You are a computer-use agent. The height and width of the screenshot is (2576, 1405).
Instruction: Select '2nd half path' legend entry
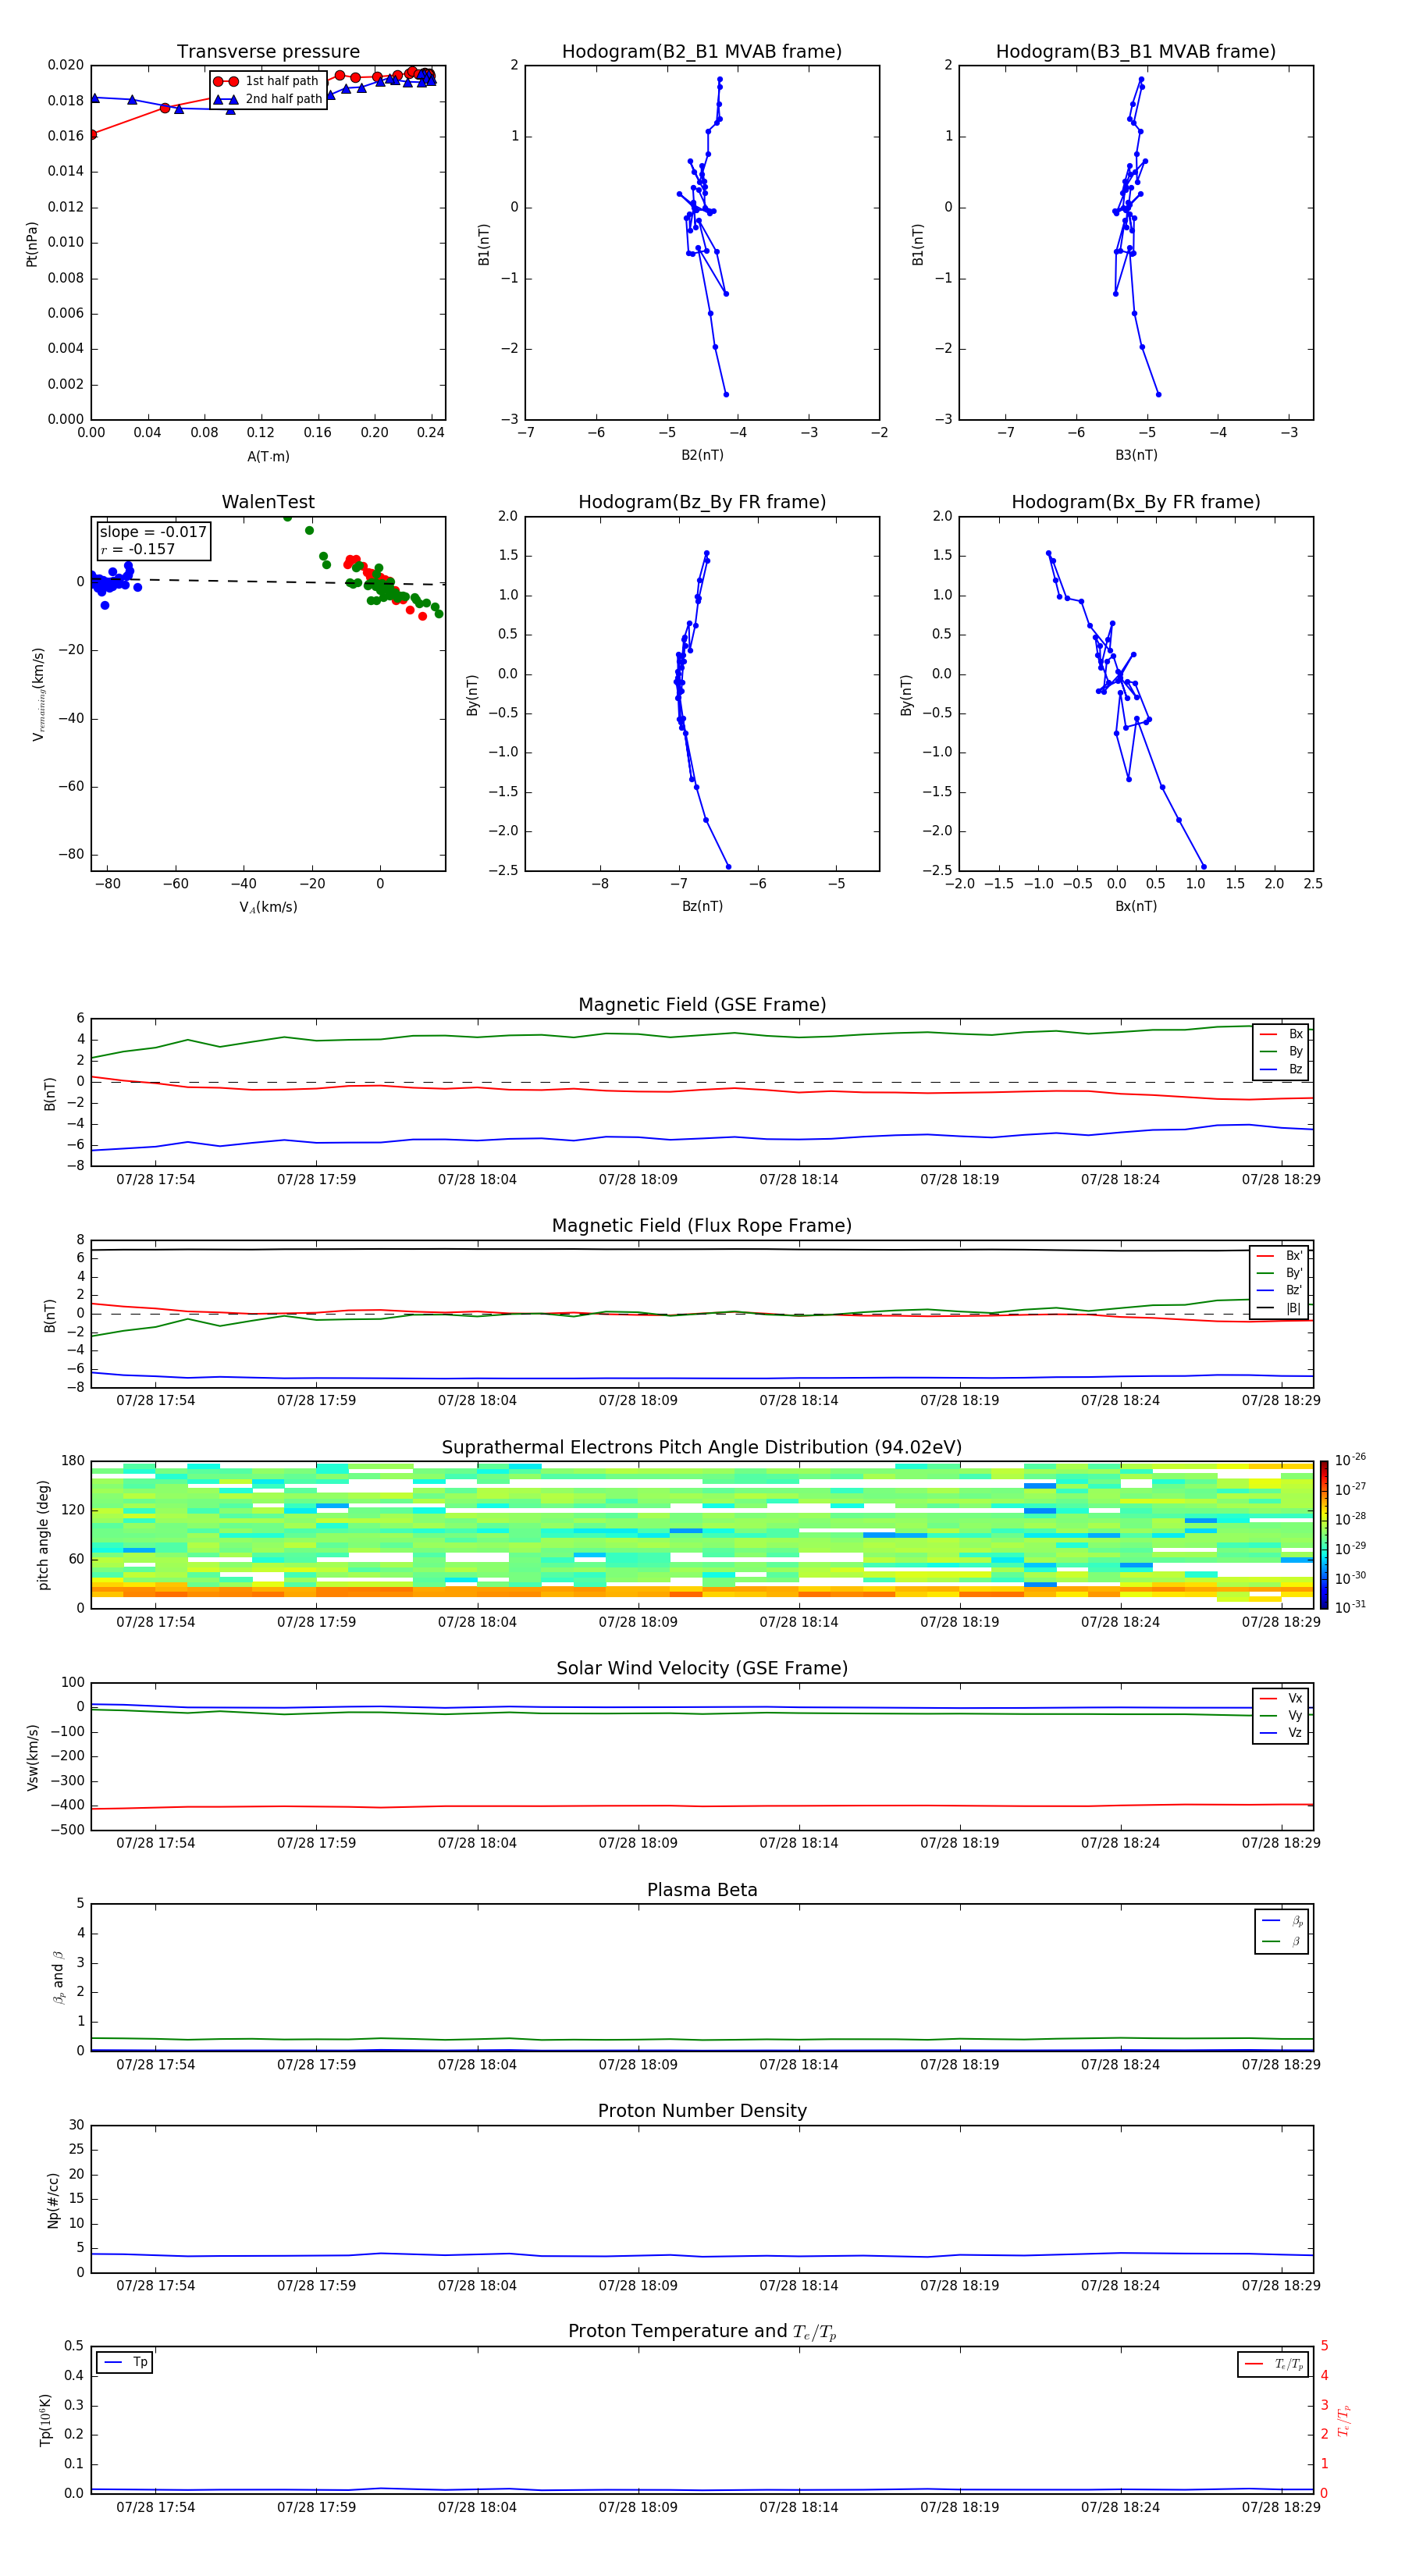click(x=268, y=99)
